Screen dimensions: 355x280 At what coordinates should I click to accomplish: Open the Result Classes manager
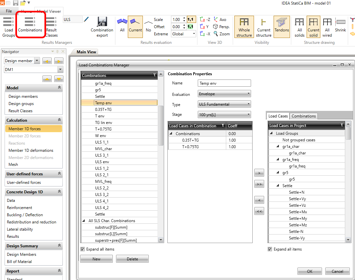coord(51,26)
